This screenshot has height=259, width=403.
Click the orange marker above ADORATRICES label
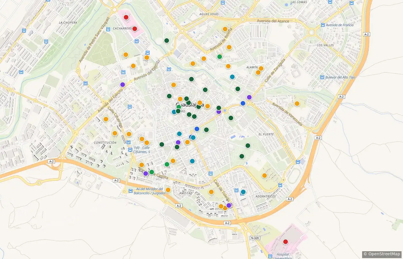point(264,176)
